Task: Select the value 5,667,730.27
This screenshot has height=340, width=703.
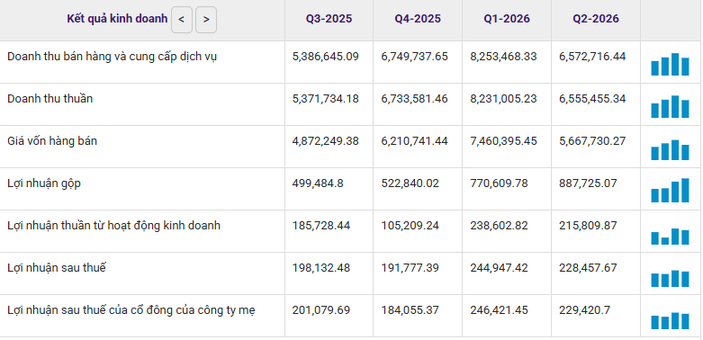Action: (592, 141)
